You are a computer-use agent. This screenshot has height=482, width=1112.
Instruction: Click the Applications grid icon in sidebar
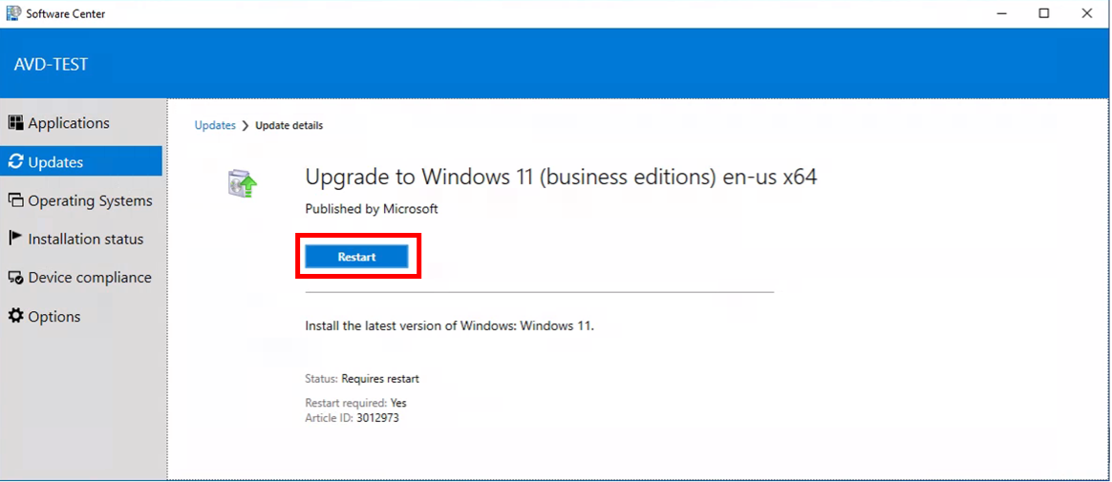pyautogui.click(x=15, y=122)
